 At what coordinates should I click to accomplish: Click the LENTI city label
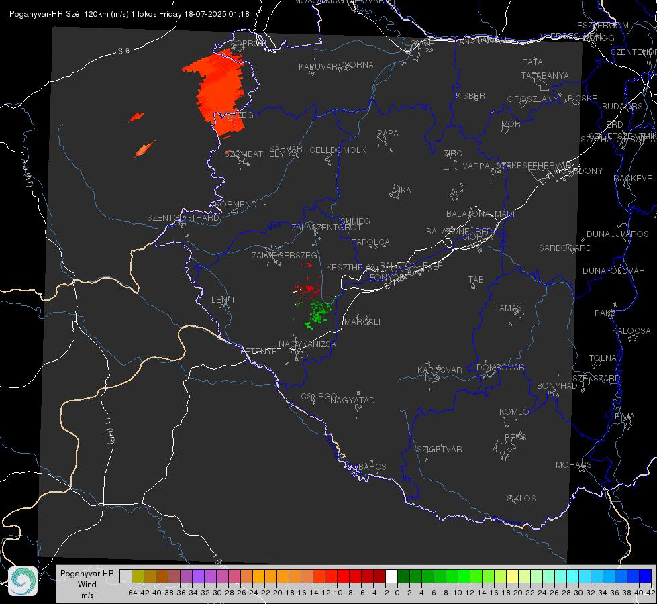point(223,300)
